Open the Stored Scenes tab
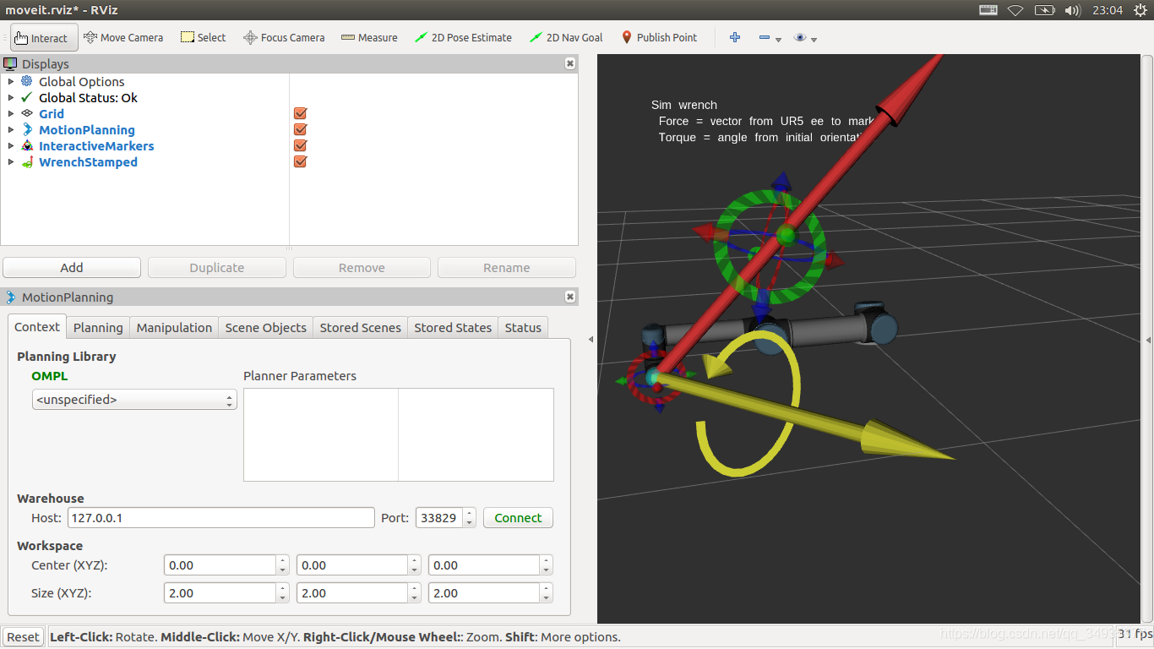The height and width of the screenshot is (649, 1154). pyautogui.click(x=361, y=327)
